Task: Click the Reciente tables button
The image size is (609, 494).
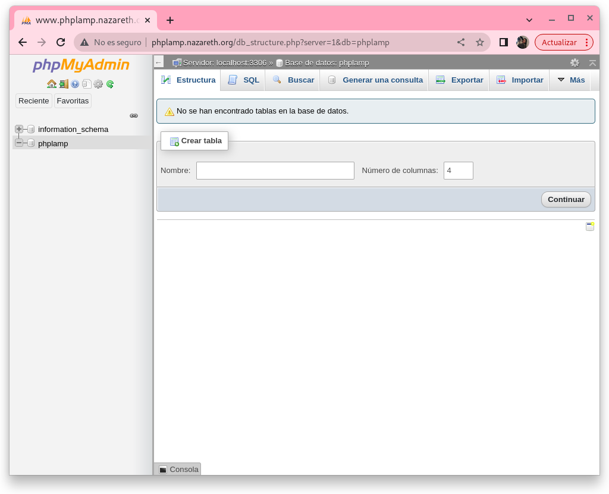Action: point(34,101)
